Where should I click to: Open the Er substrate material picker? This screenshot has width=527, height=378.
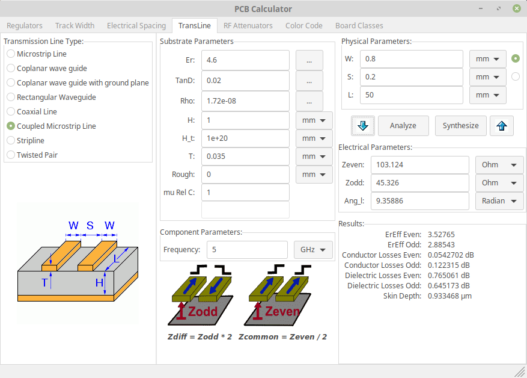pos(309,60)
